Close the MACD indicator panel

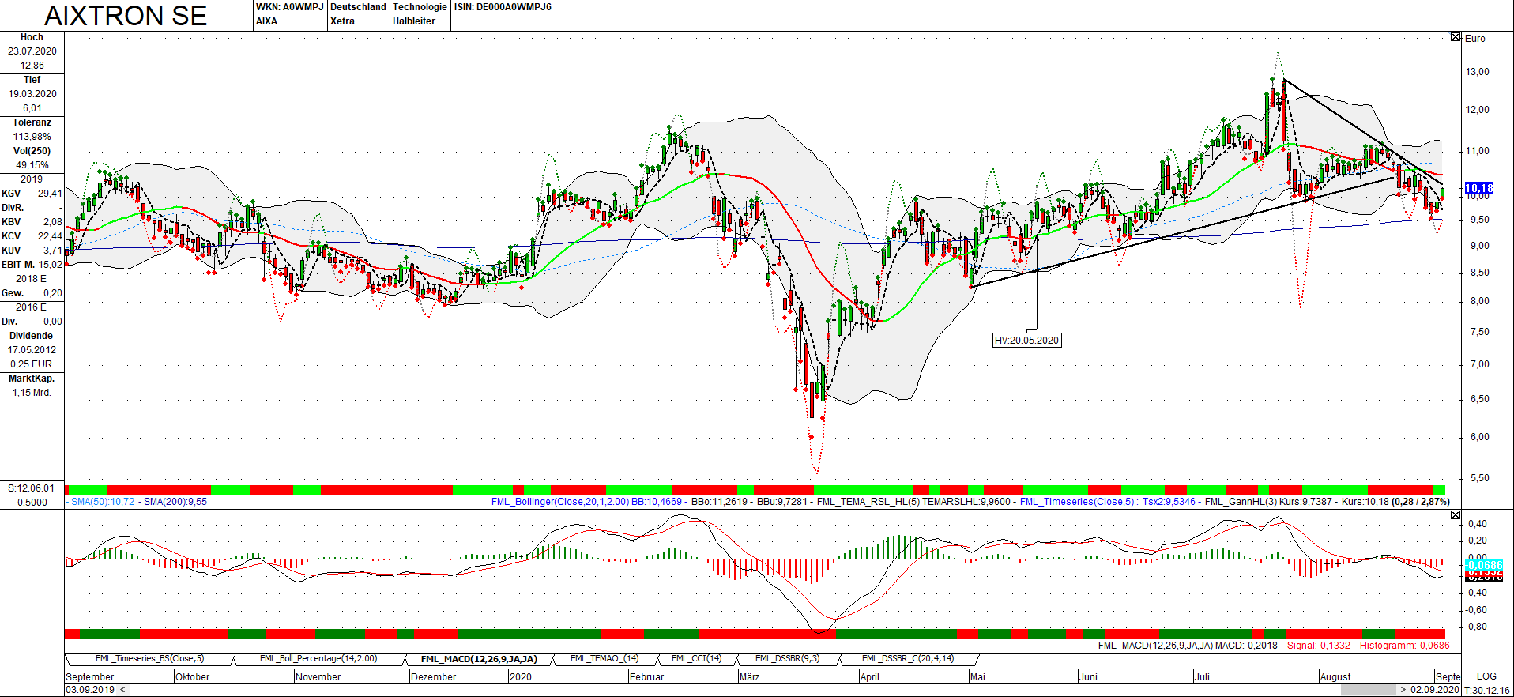pos(1456,514)
